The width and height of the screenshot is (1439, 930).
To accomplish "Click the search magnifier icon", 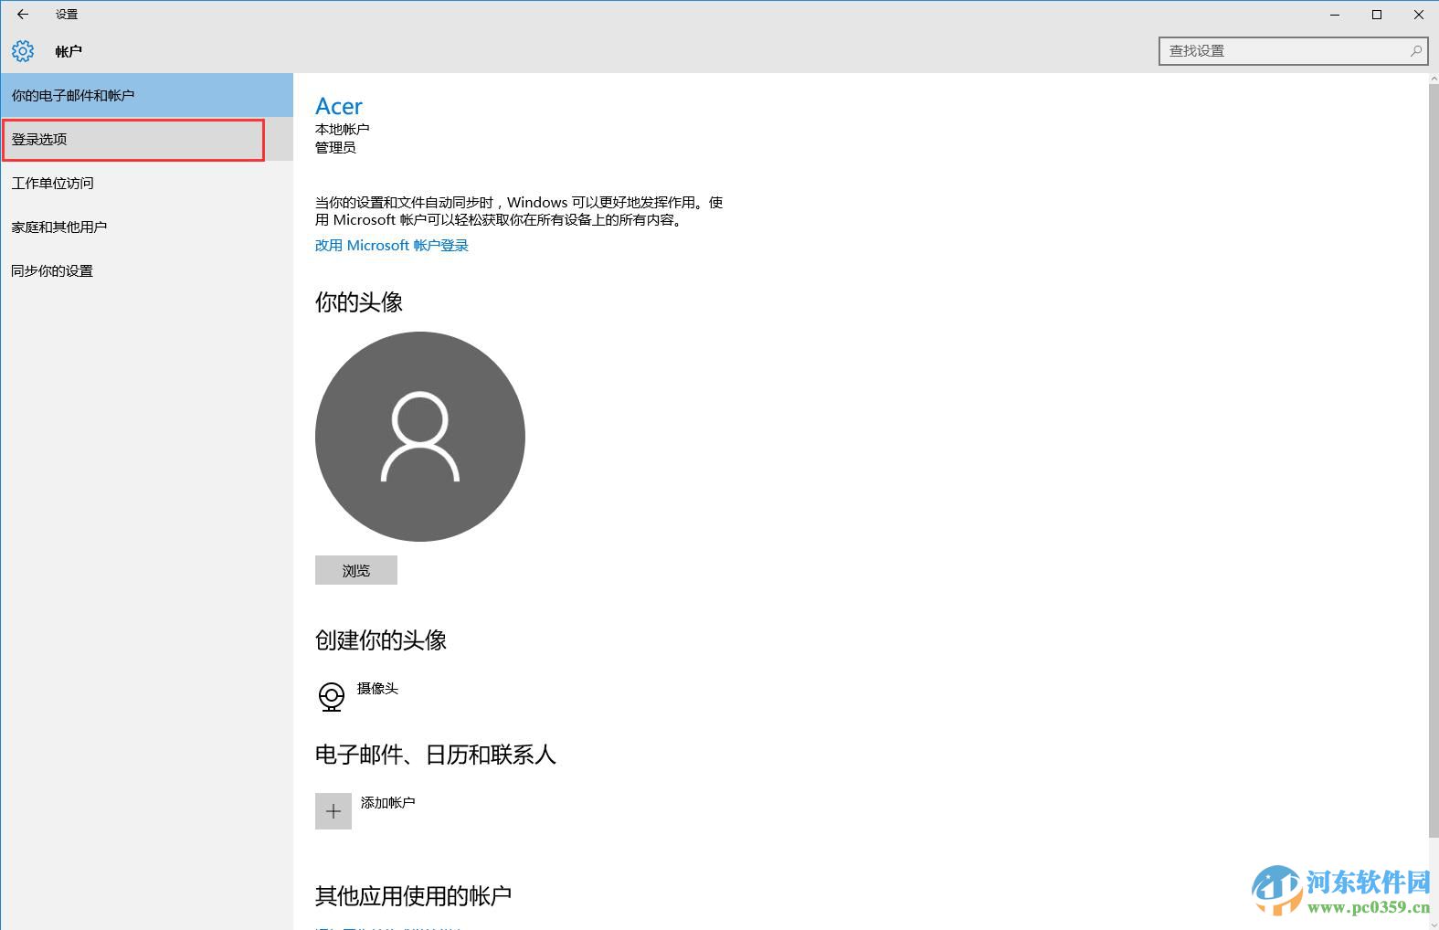I will click(1415, 51).
